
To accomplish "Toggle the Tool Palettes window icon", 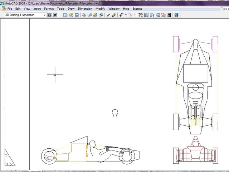I will 152,15.
